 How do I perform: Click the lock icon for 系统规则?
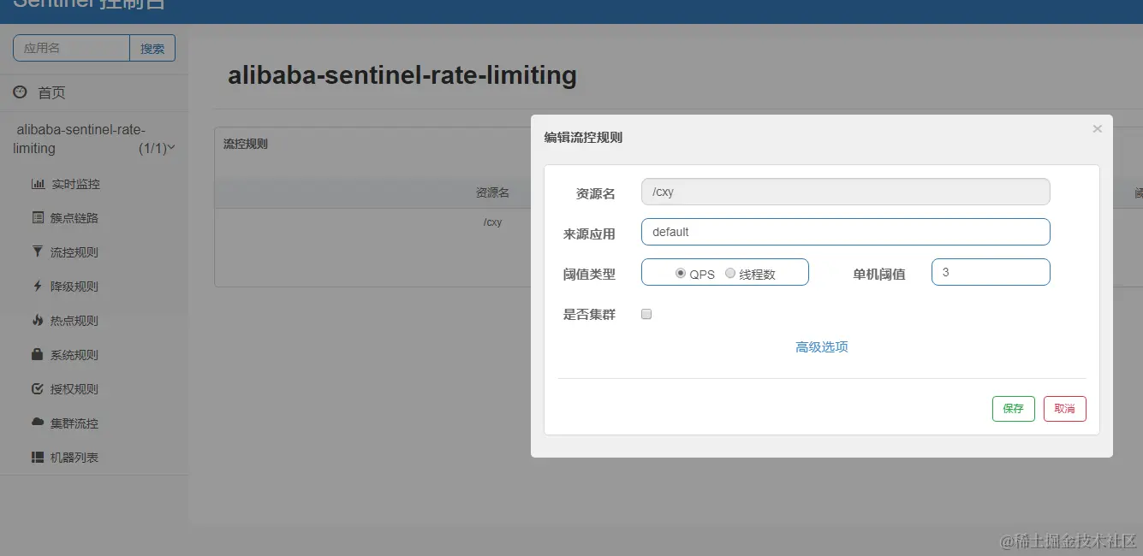(38, 354)
